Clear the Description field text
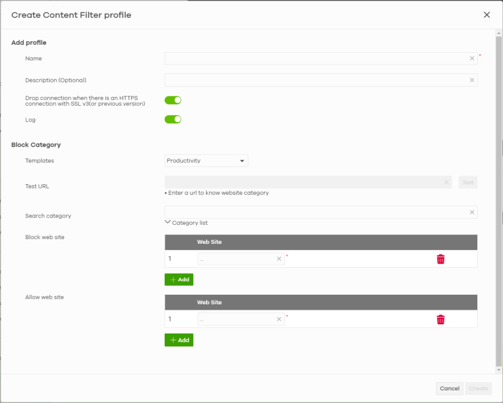Screen dimensions: 503x403 (x=472, y=80)
